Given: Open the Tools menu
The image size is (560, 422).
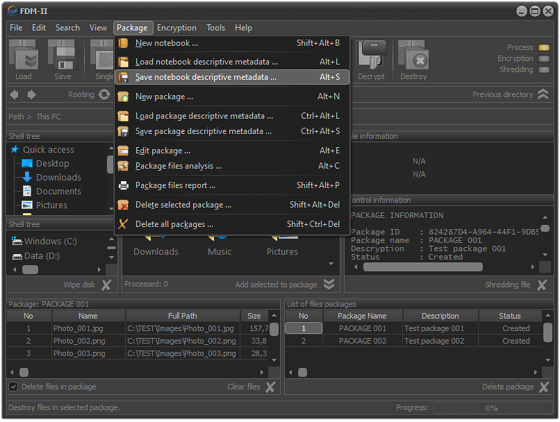Looking at the screenshot, I should [215, 28].
